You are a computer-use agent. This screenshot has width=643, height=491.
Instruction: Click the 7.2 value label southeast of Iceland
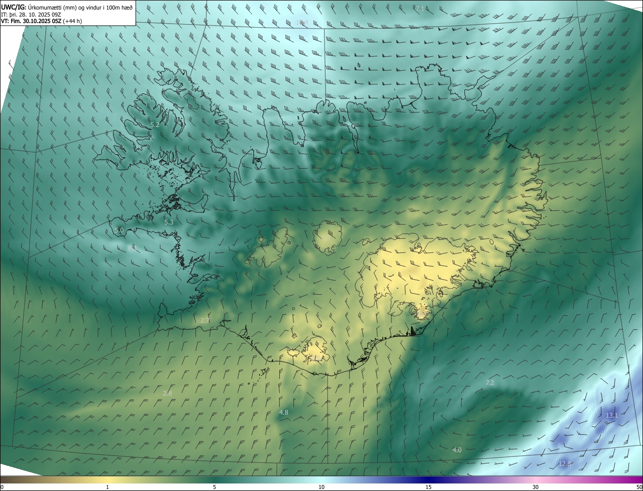tap(490, 383)
